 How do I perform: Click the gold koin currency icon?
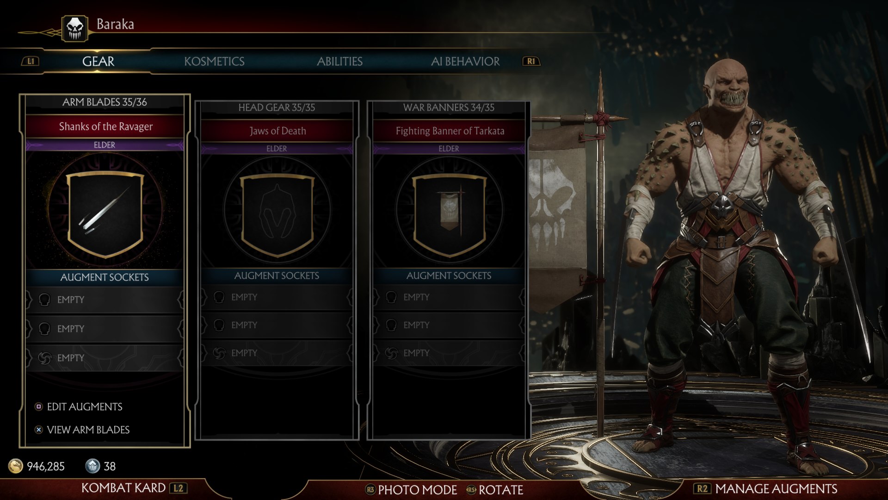(16, 466)
